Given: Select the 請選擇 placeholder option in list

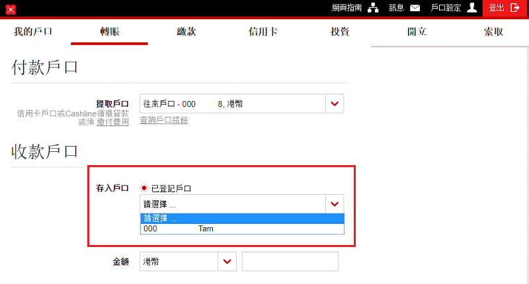Looking at the screenshot, I should click(242, 219).
